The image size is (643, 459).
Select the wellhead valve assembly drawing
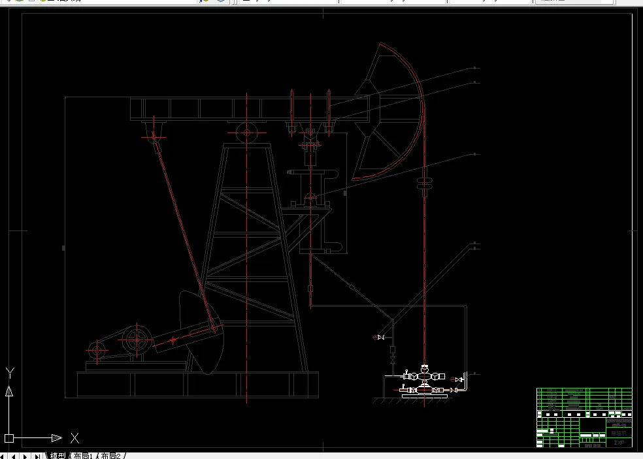425,383
